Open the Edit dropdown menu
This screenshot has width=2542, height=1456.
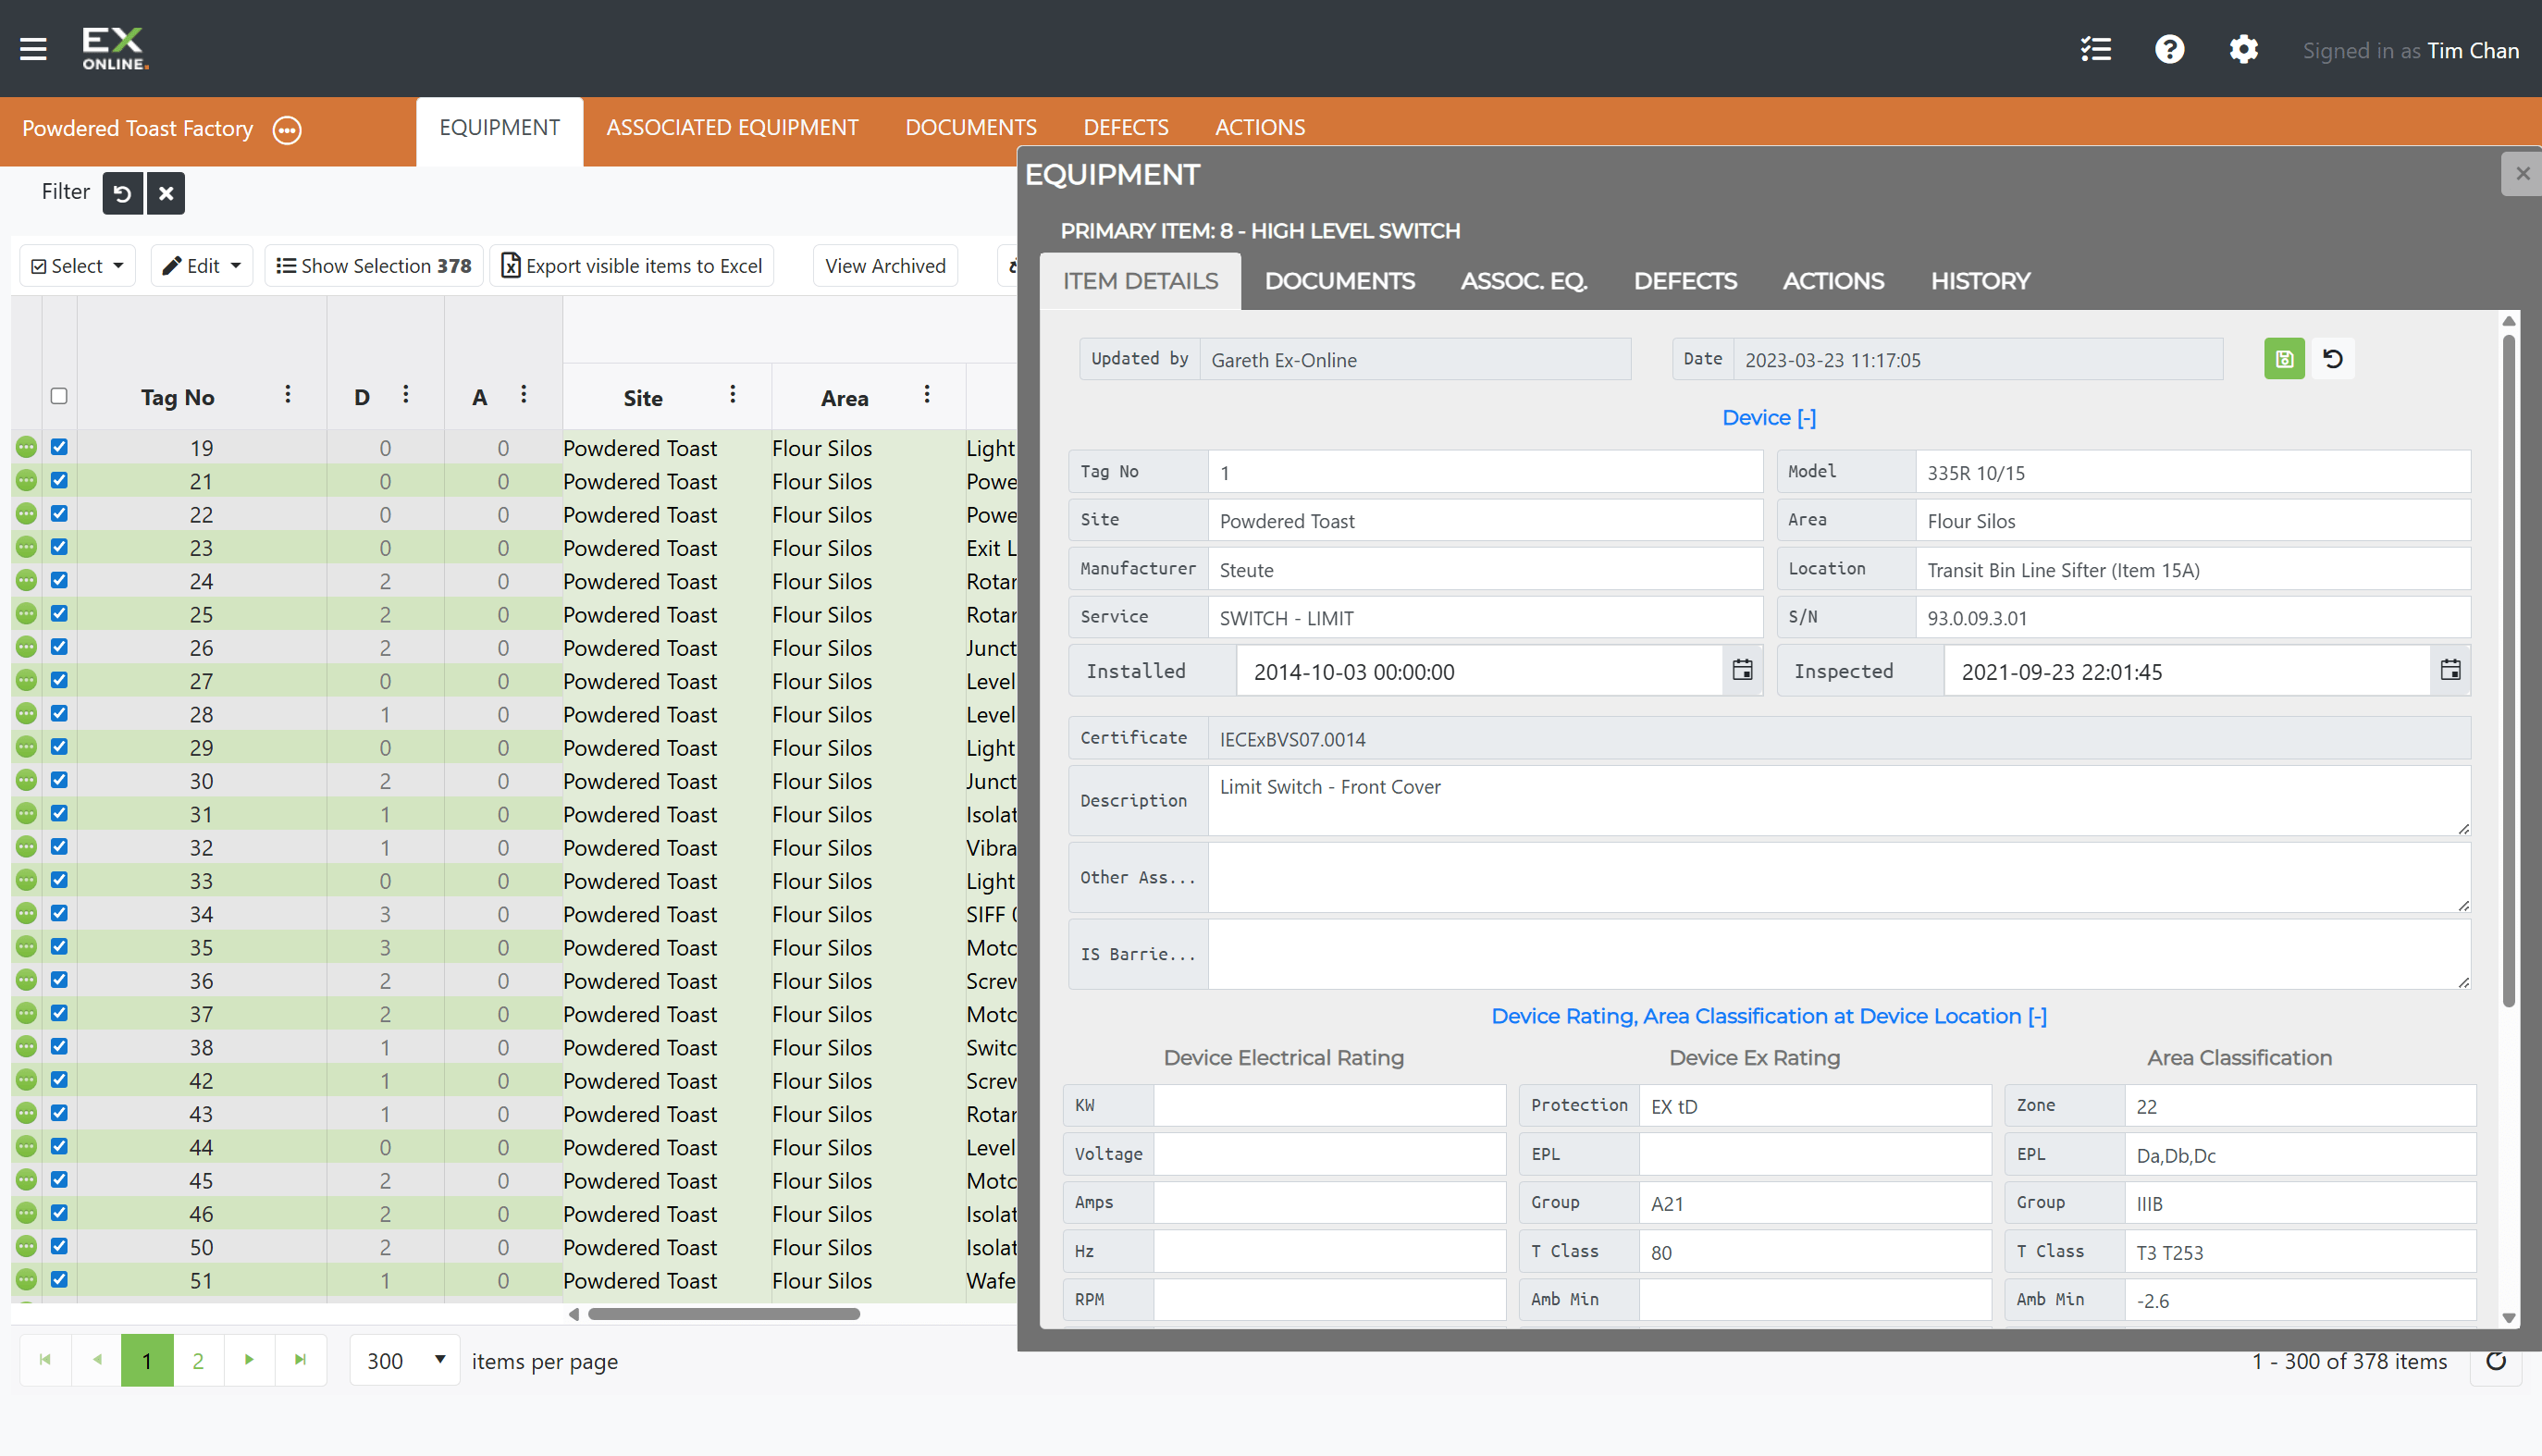pos(202,266)
